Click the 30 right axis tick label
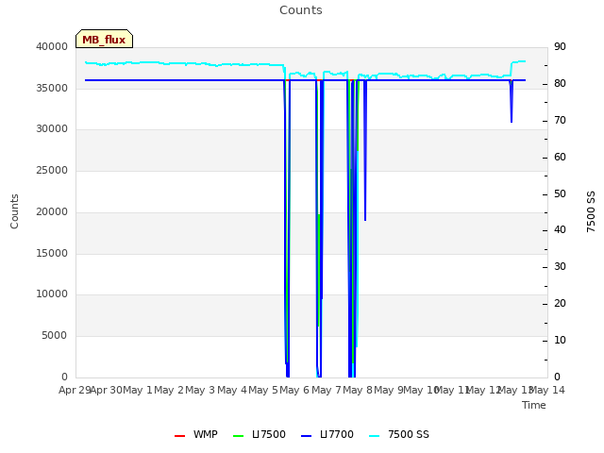Screen dimensions: 604x453 [x=560, y=266]
